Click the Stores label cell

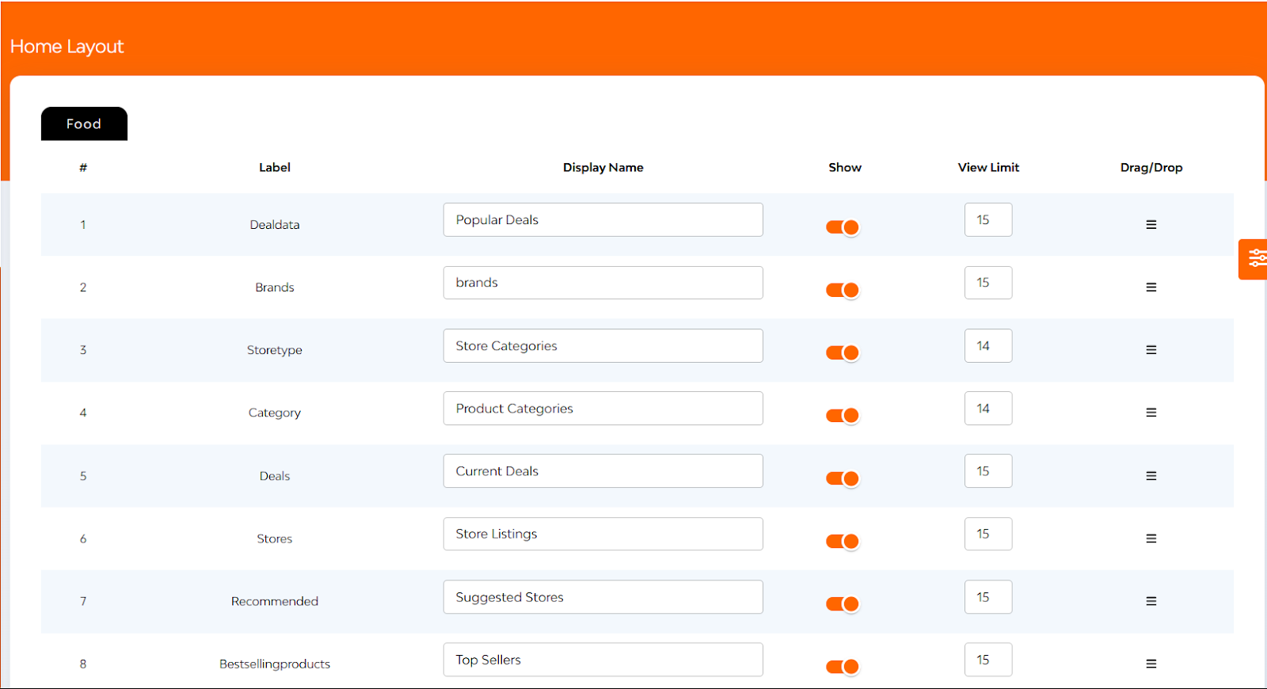point(275,539)
